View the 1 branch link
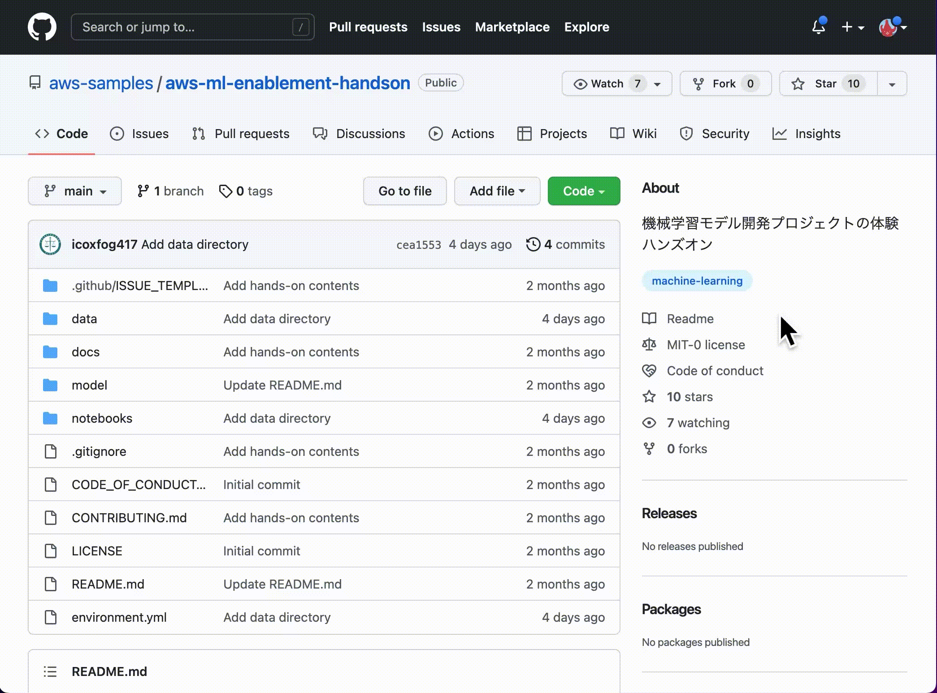This screenshot has height=693, width=937. [x=170, y=191]
